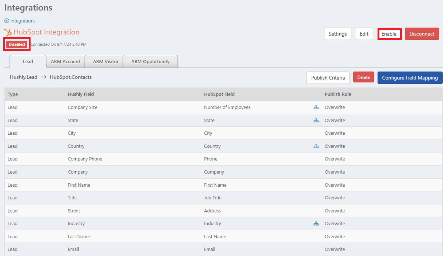Click the Street field cell
Screen dimensions: 443x256
[x=74, y=211]
